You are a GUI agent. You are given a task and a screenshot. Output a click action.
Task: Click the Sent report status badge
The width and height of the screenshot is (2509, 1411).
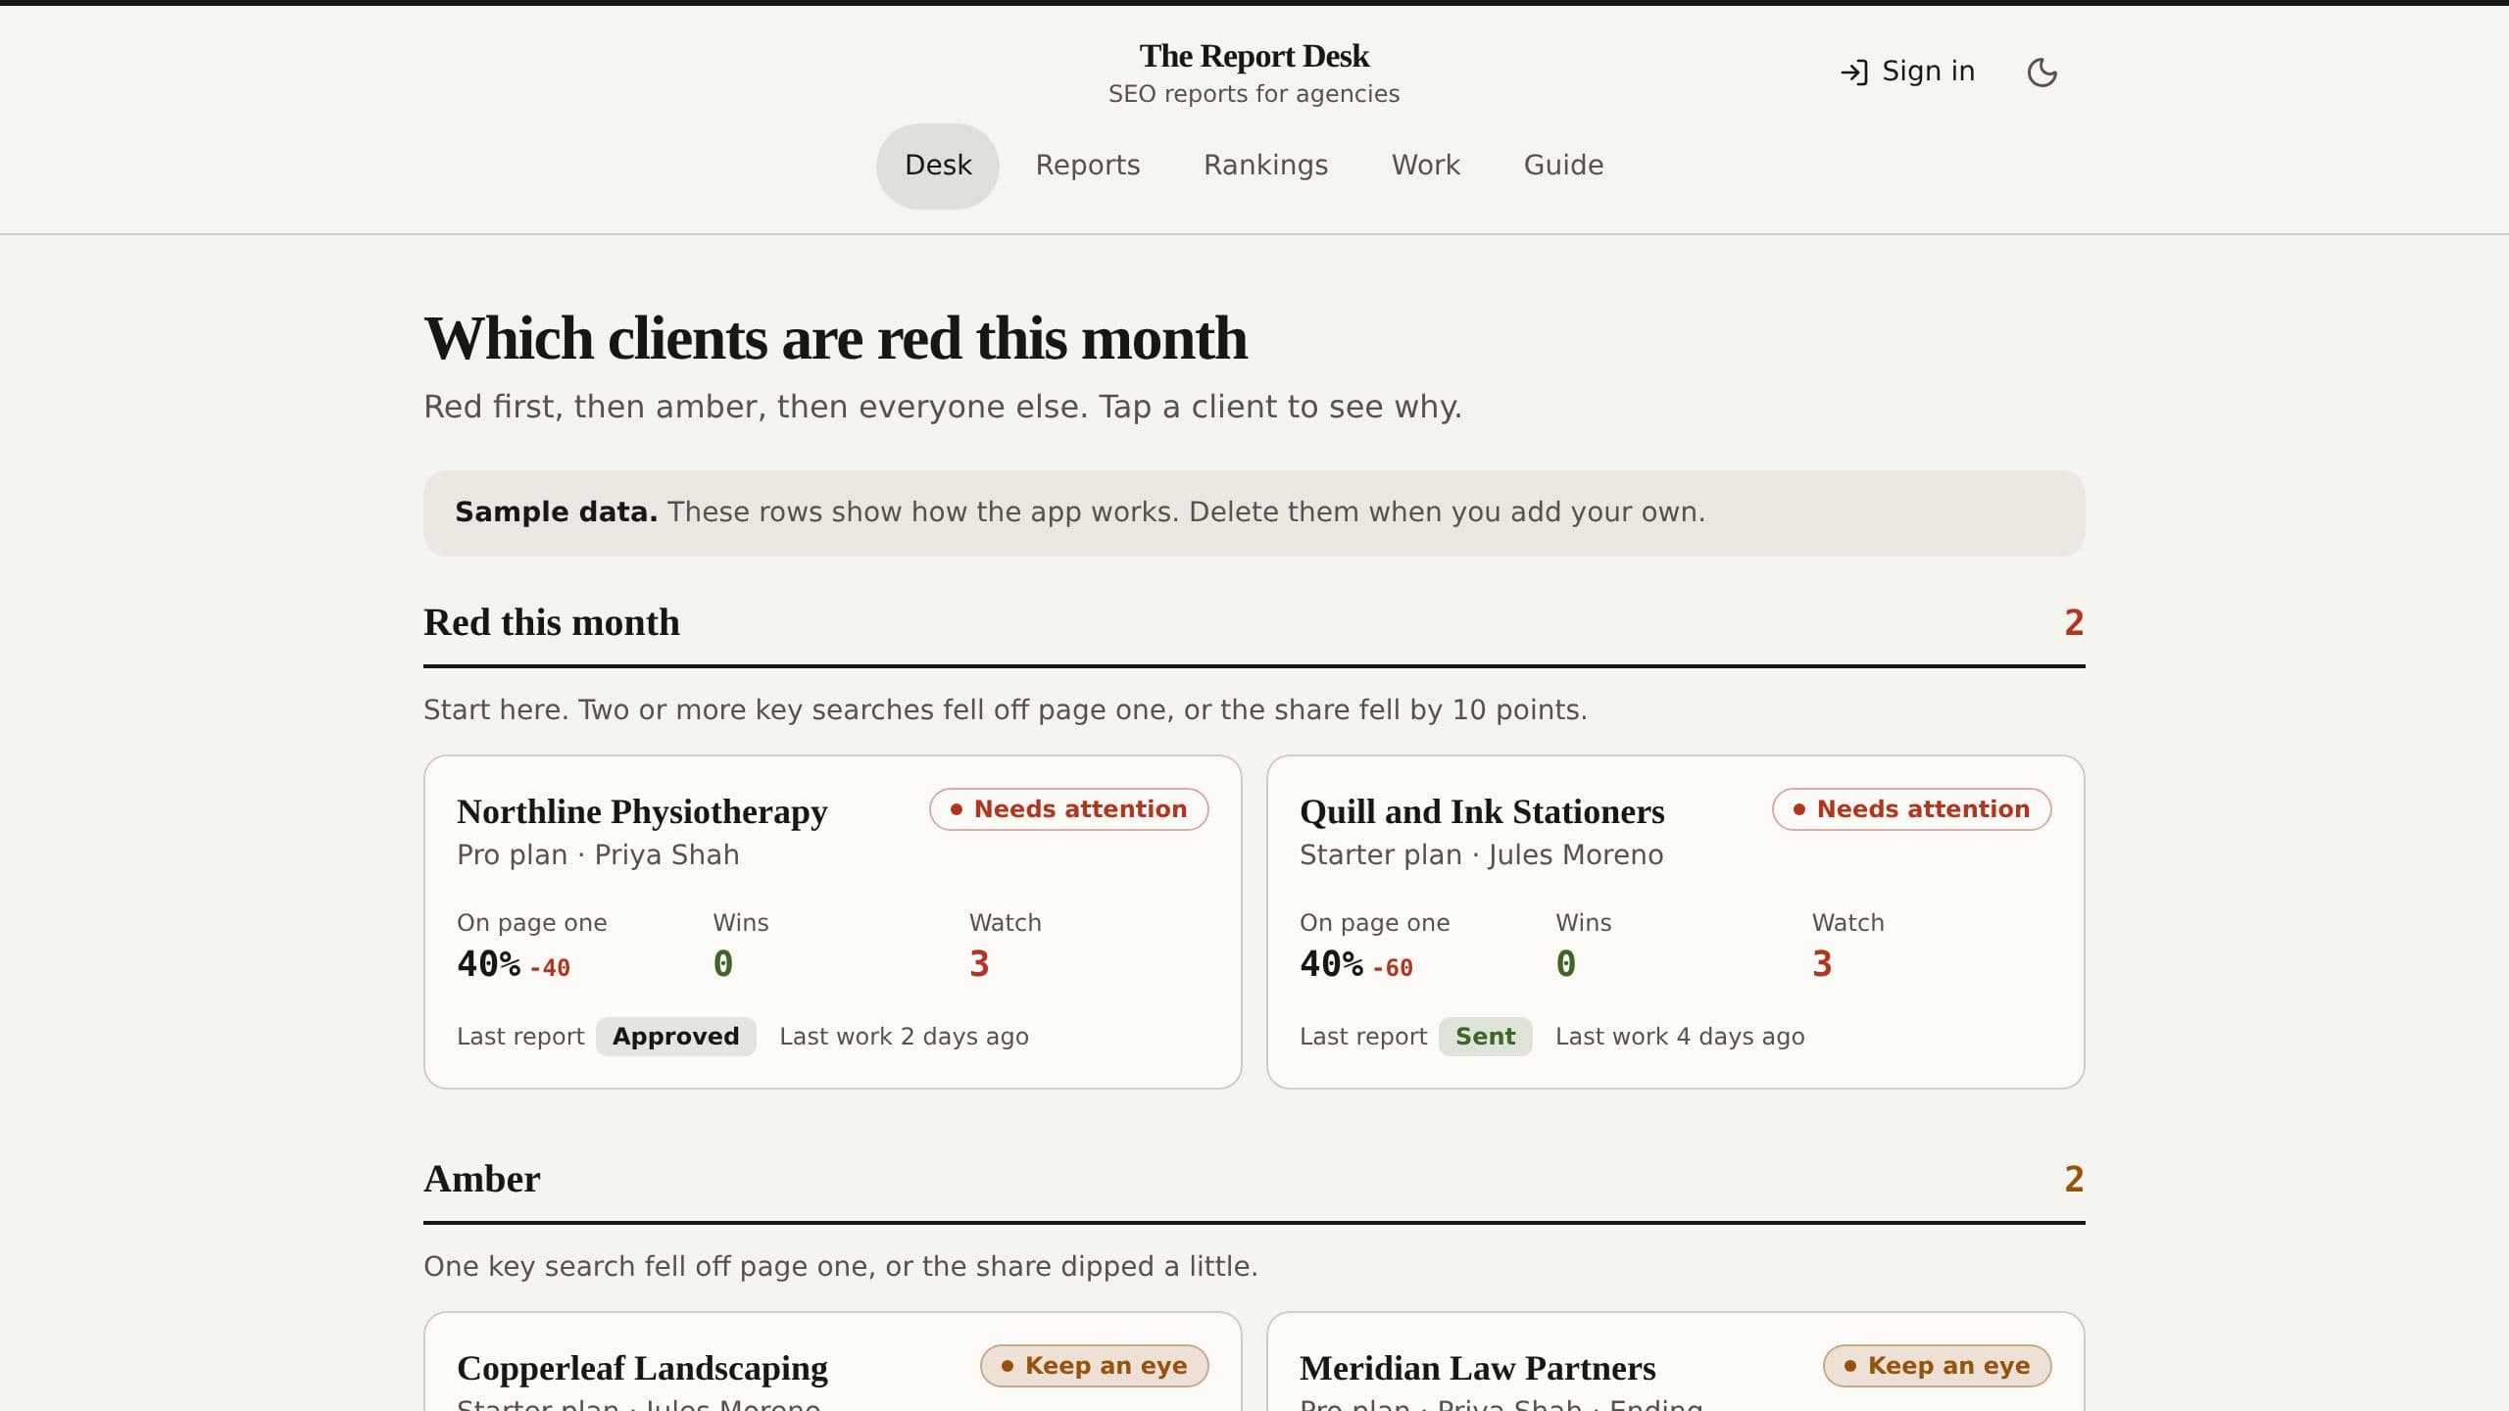point(1485,1037)
